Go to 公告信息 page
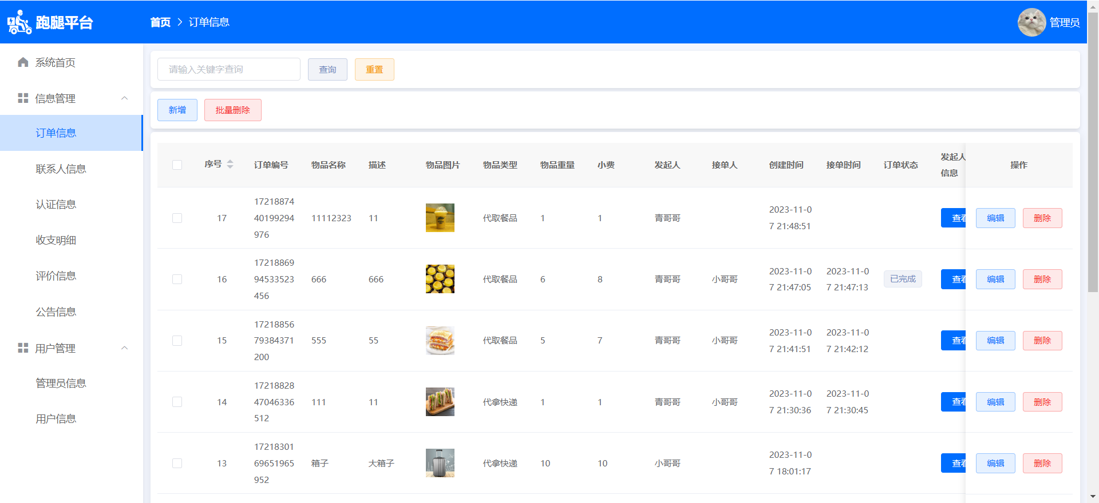 (x=72, y=312)
